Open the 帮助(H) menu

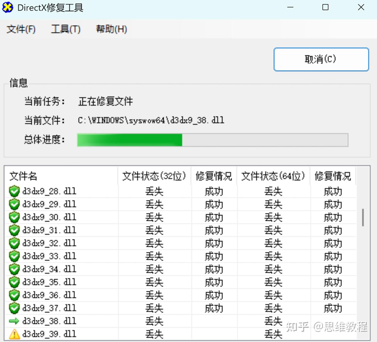(x=112, y=29)
